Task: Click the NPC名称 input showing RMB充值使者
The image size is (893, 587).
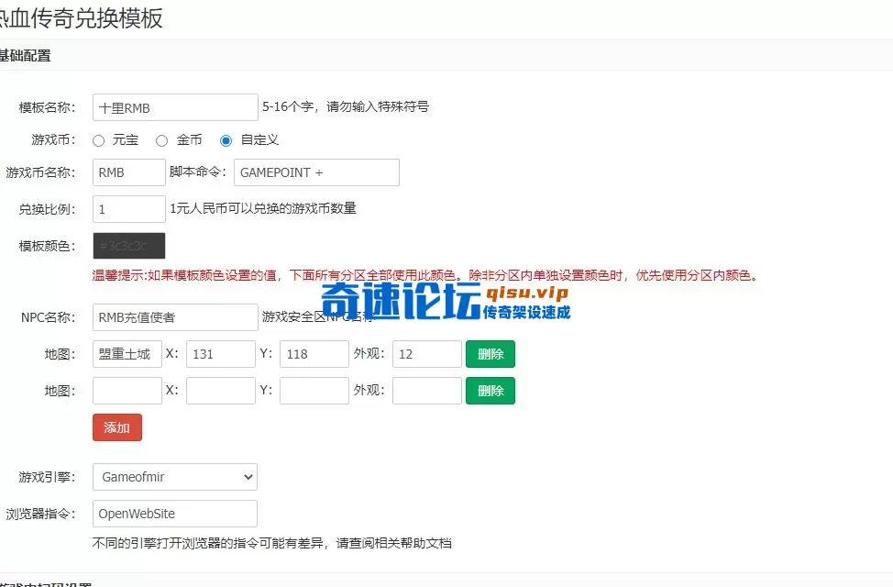Action: [174, 317]
